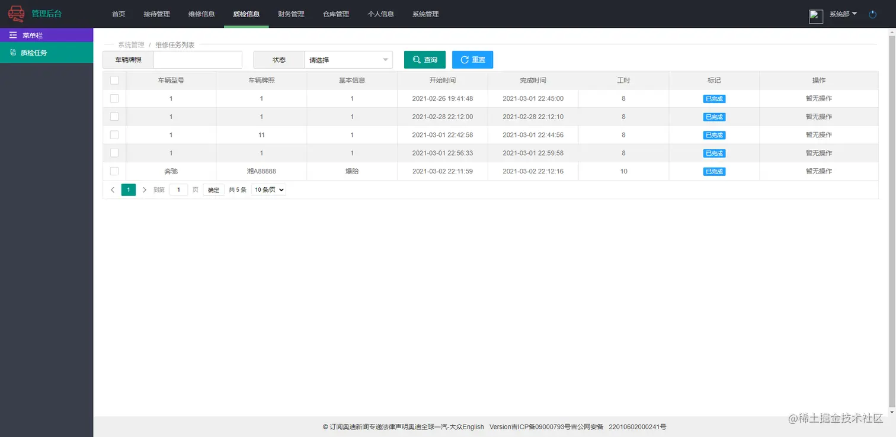Viewport: 896px width, 437px height.
Task: Click the red car logo icon
Action: pos(16,13)
